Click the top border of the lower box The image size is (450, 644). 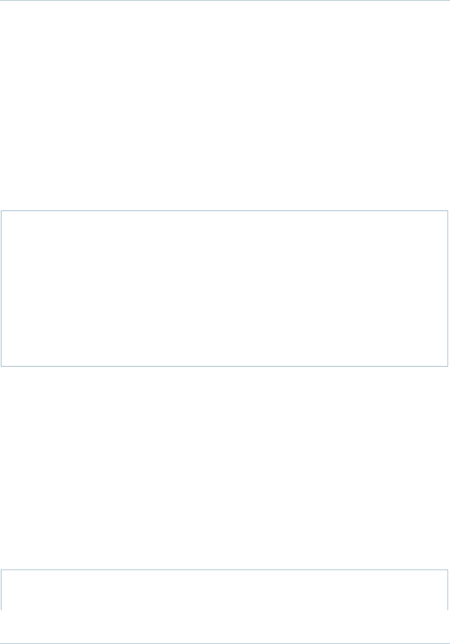coord(224,569)
